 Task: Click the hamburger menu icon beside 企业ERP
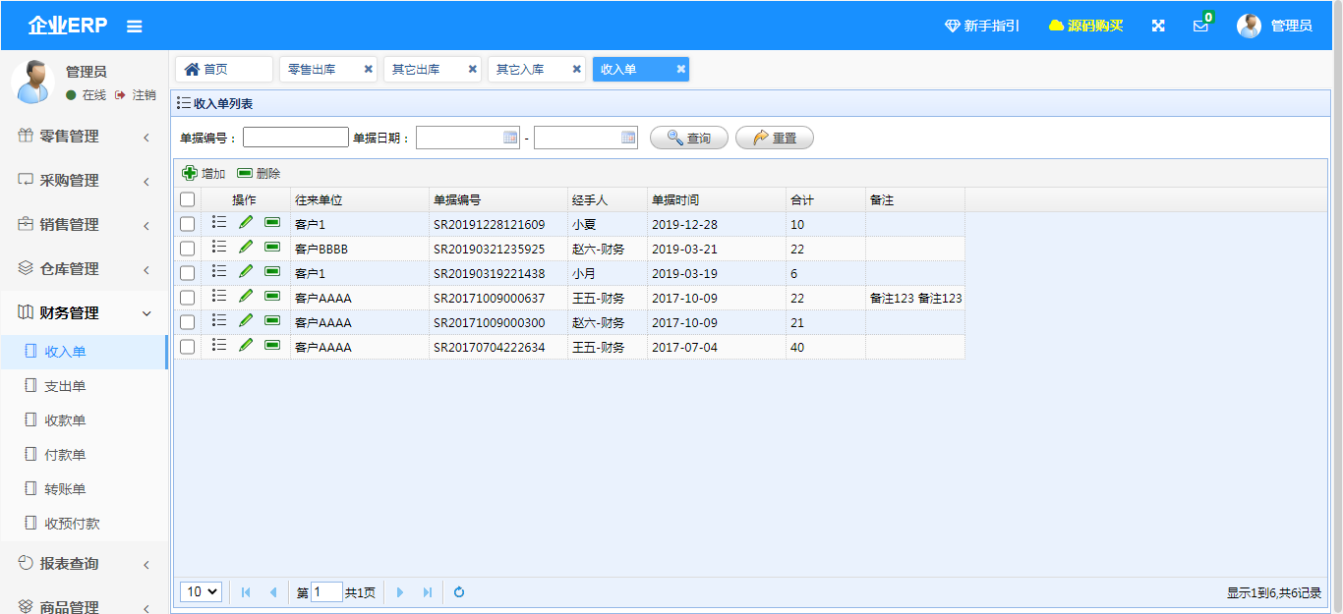[135, 27]
